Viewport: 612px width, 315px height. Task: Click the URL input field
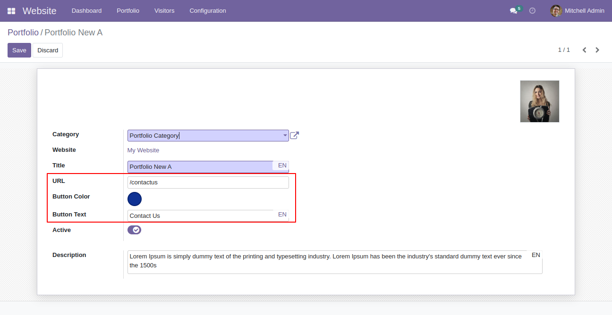[208, 182]
